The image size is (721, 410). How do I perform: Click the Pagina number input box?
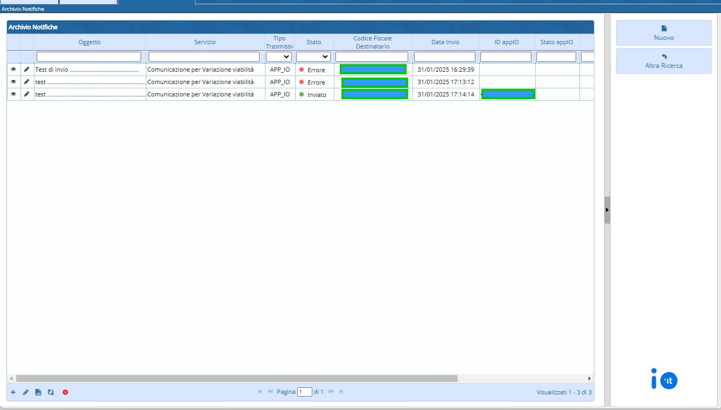305,392
